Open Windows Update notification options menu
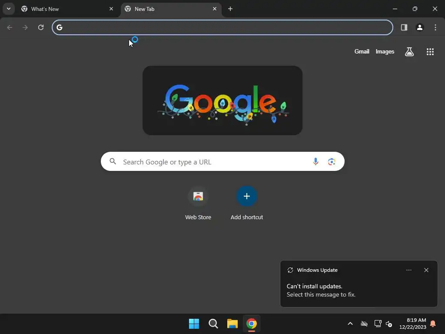Viewport: 445px width, 334px height. pos(408,270)
